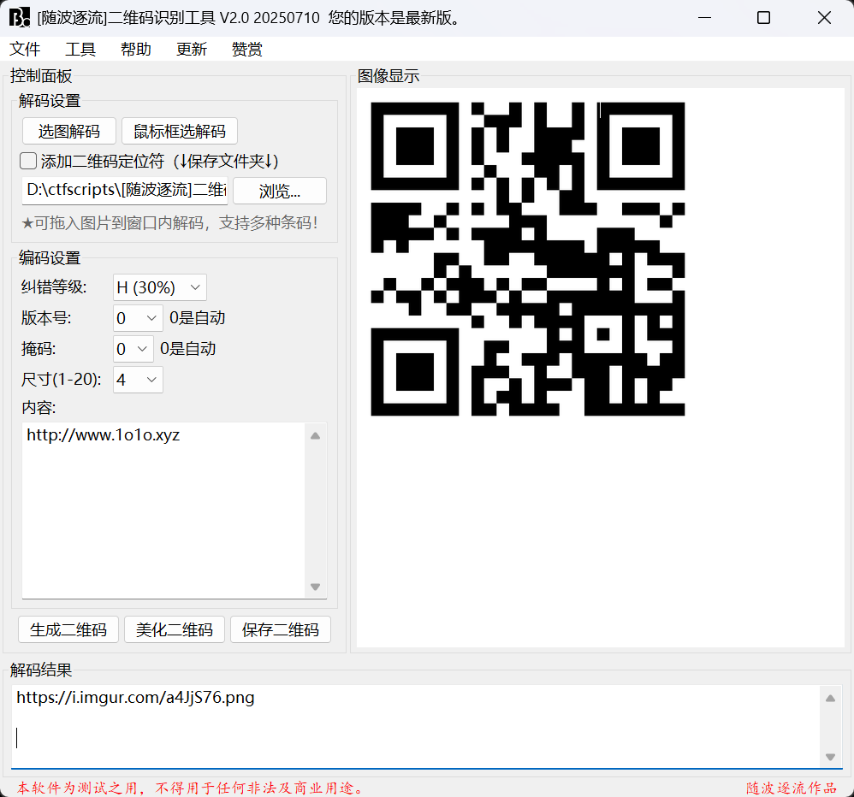This screenshot has width=854, height=797.
Task: Open the 尺寸(1-20) dropdown
Action: pyautogui.click(x=138, y=380)
